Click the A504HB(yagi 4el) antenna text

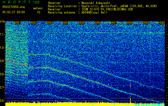point(94,12)
